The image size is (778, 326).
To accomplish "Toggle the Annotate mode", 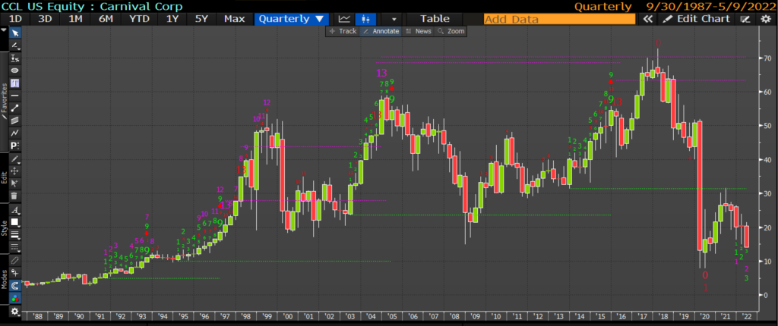I will tap(381, 31).
